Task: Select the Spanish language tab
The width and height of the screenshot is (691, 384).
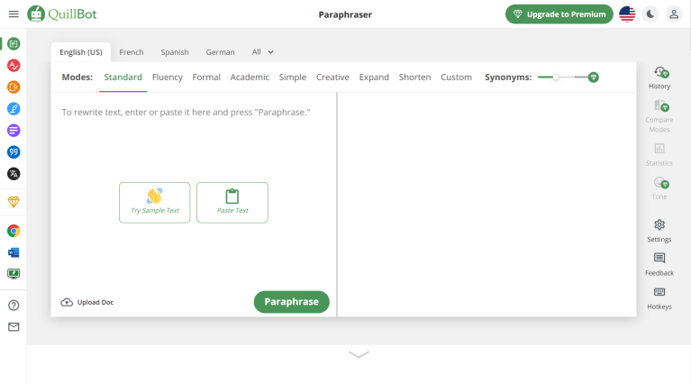Action: (175, 52)
